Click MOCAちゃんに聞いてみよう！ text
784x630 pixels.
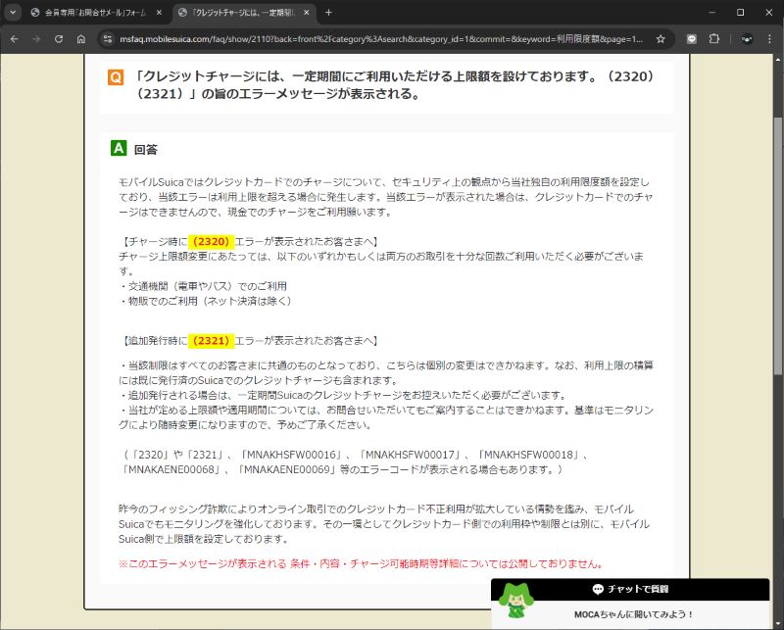coord(633,614)
